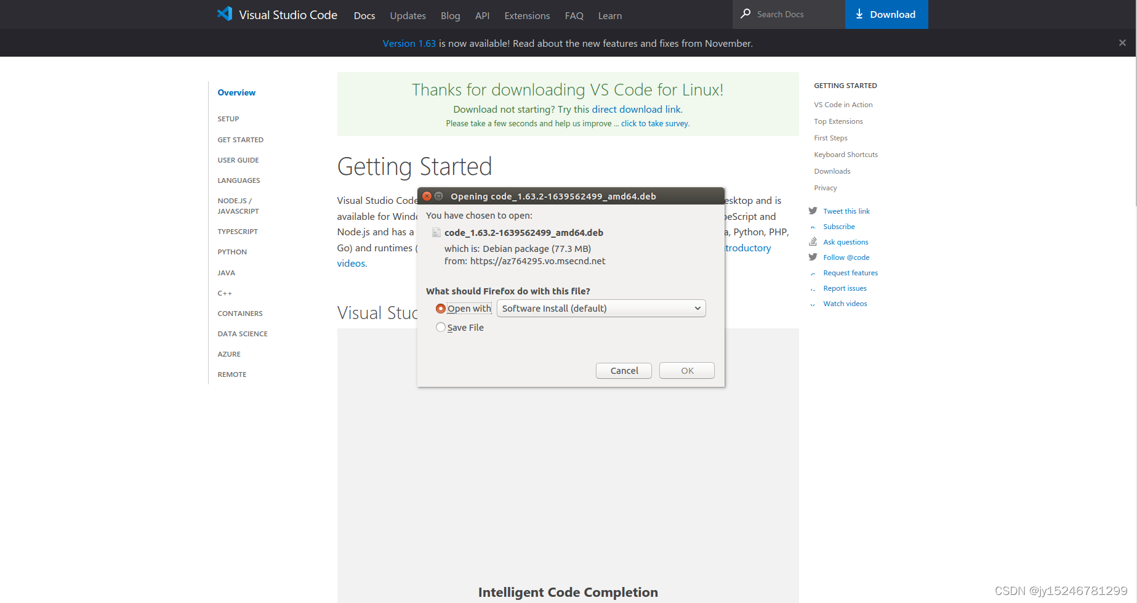The width and height of the screenshot is (1137, 603).
Task: Open Learn in the top navigation
Action: (x=609, y=15)
